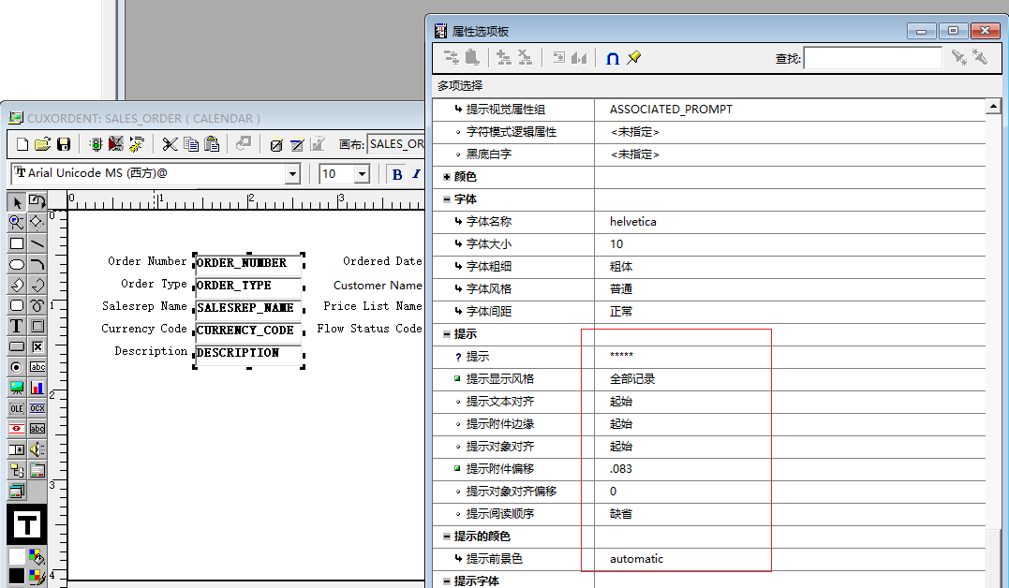The height and width of the screenshot is (588, 1009).
Task: Select the arrow Selection tool
Action: pyautogui.click(x=18, y=201)
